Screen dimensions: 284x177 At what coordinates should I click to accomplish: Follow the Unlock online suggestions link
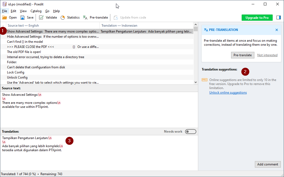click(x=228, y=92)
